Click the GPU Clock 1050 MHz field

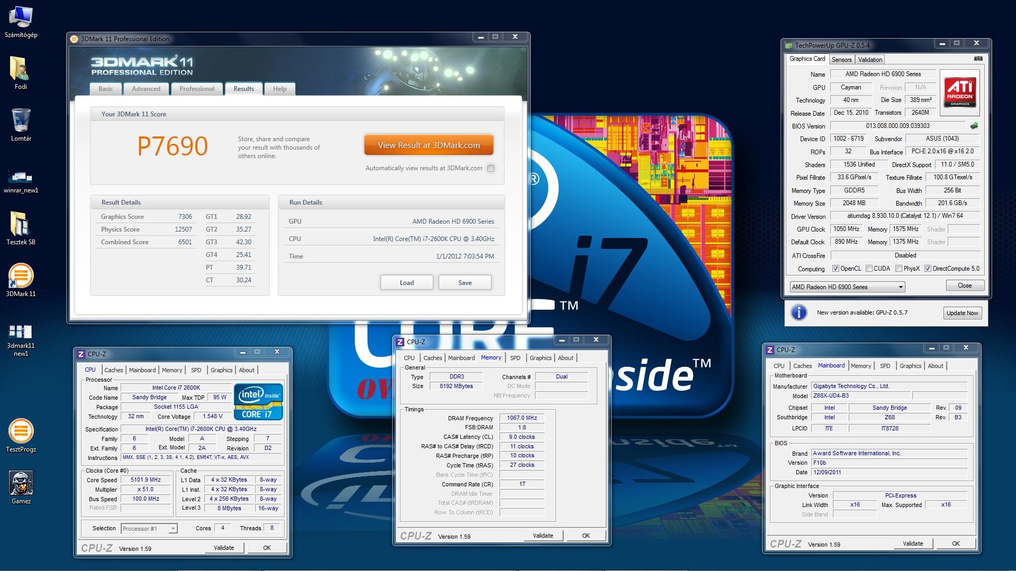[846, 229]
